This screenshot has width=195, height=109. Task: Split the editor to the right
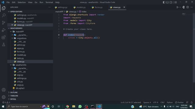(188, 7)
